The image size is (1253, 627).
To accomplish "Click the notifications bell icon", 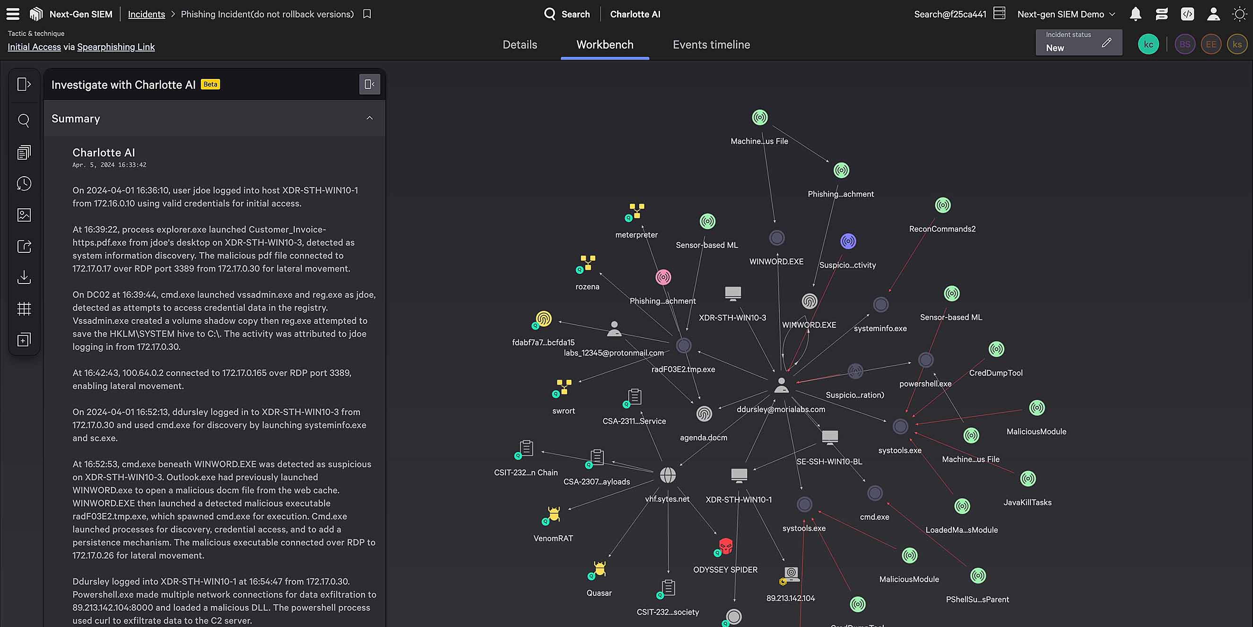I will pos(1135,14).
